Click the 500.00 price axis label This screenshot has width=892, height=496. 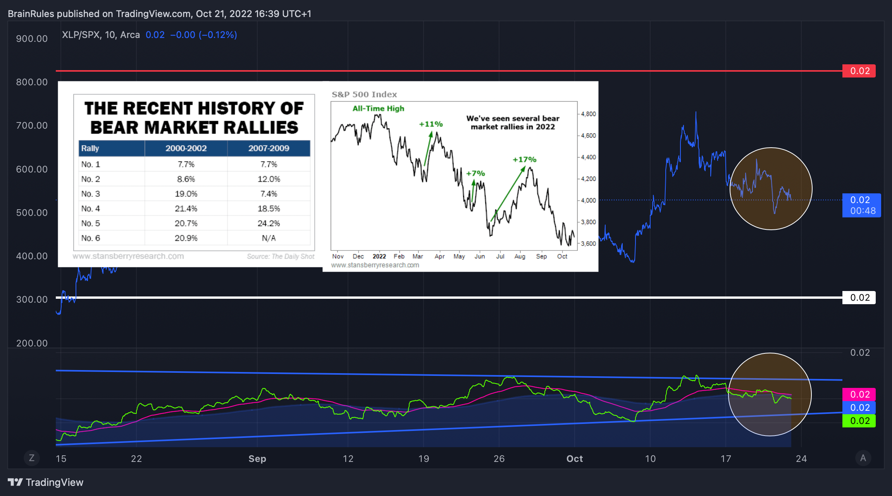point(32,213)
